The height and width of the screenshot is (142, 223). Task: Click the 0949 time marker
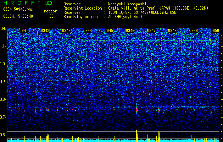coord(194,31)
